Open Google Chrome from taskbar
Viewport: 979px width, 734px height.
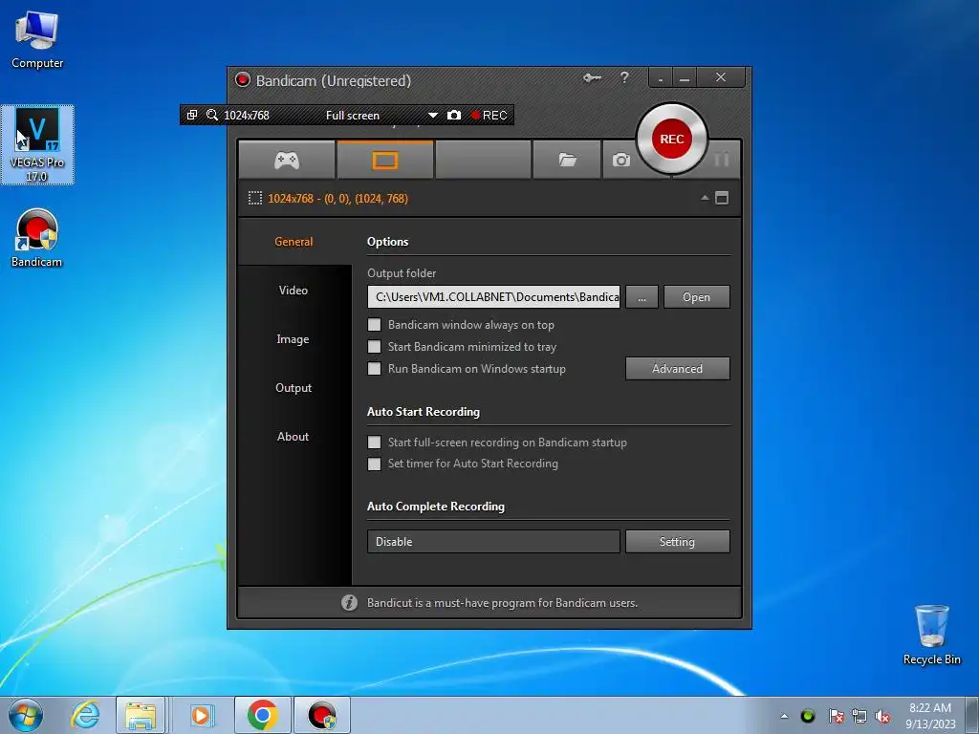(x=262, y=715)
